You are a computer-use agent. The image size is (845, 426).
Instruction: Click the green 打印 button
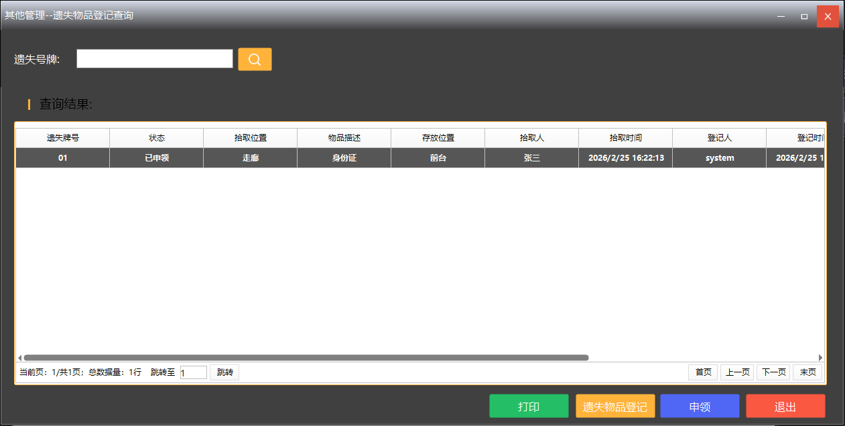[529, 406]
